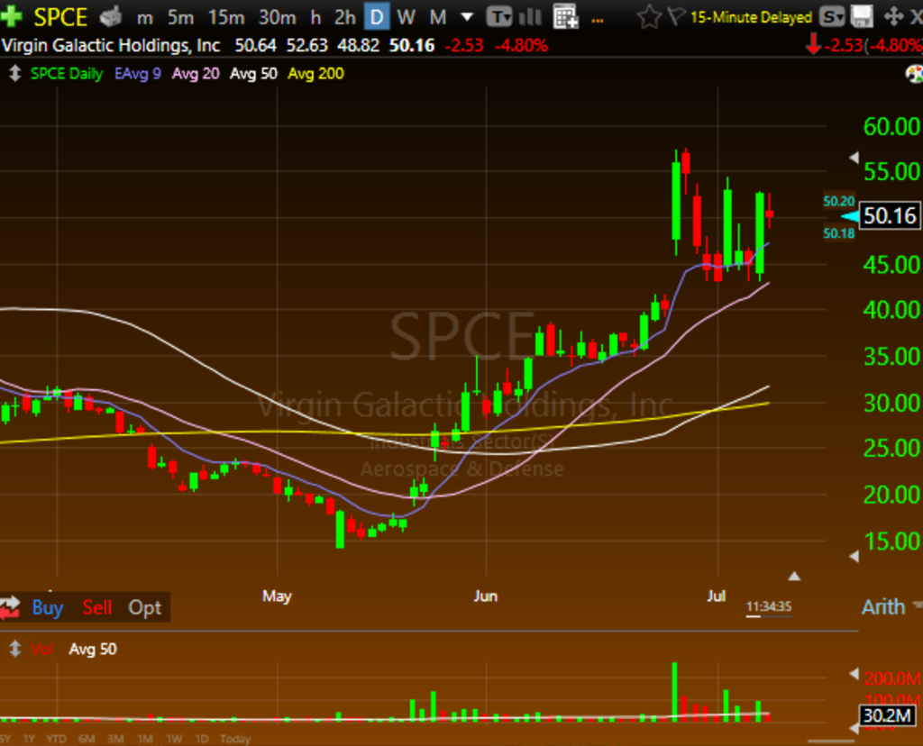Click the SPCE Daily plot label

[67, 74]
